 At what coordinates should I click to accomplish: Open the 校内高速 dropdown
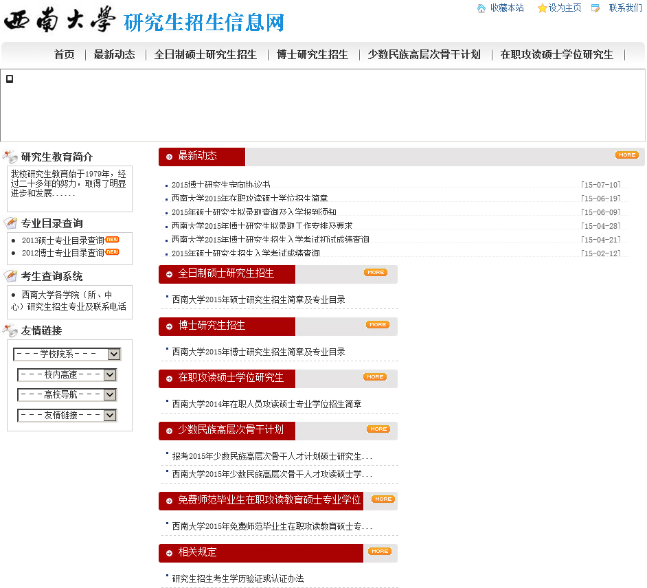[67, 374]
